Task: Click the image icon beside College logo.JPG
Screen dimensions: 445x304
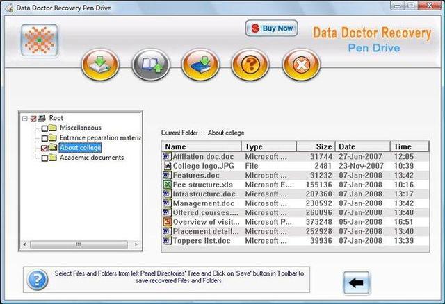Action: [168, 166]
